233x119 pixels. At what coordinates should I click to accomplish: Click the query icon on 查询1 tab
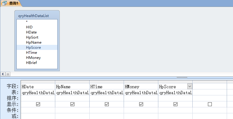(x=4, y=3)
